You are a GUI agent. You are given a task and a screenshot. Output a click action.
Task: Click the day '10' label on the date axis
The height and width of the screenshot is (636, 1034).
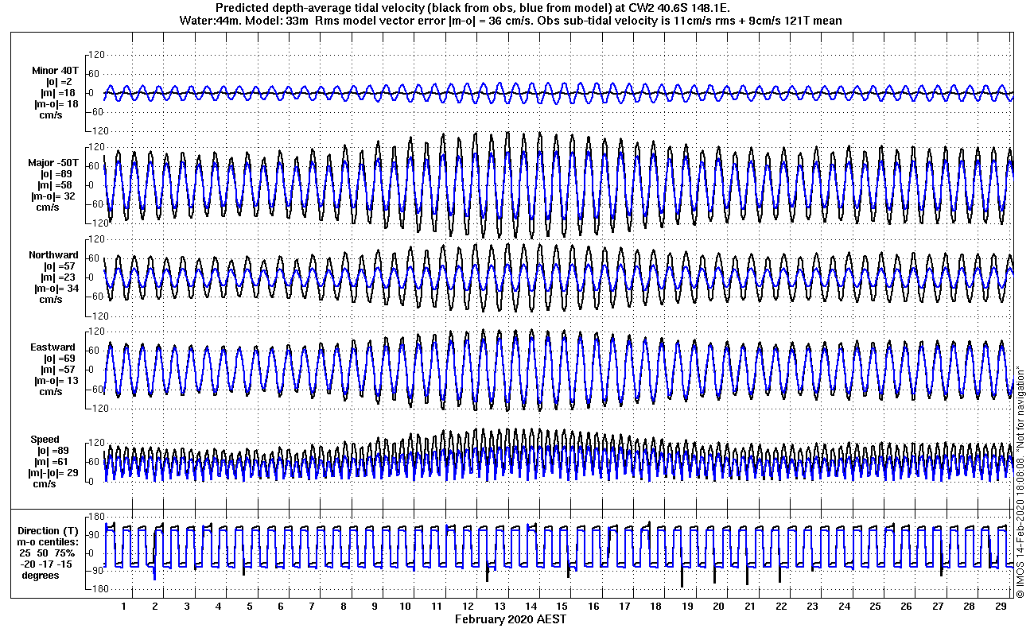[x=406, y=607]
